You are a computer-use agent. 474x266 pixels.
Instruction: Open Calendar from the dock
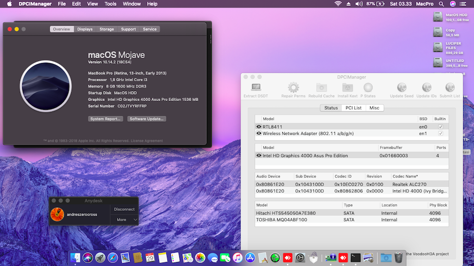click(150, 258)
